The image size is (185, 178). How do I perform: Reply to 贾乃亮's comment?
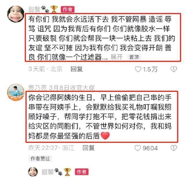coord(88,148)
